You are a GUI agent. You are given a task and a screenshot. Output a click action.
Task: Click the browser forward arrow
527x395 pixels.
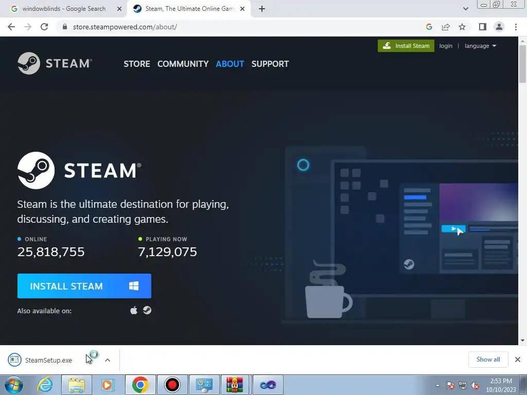[28, 27]
